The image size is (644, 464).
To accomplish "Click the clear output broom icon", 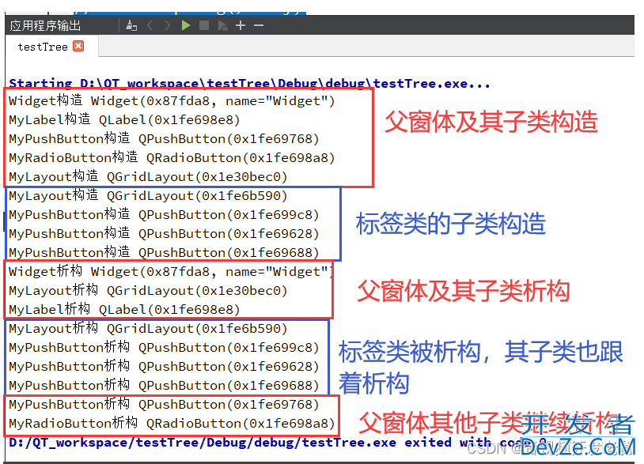I will (x=131, y=26).
